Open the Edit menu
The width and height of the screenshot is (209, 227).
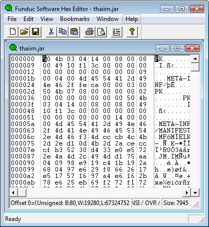[28, 19]
